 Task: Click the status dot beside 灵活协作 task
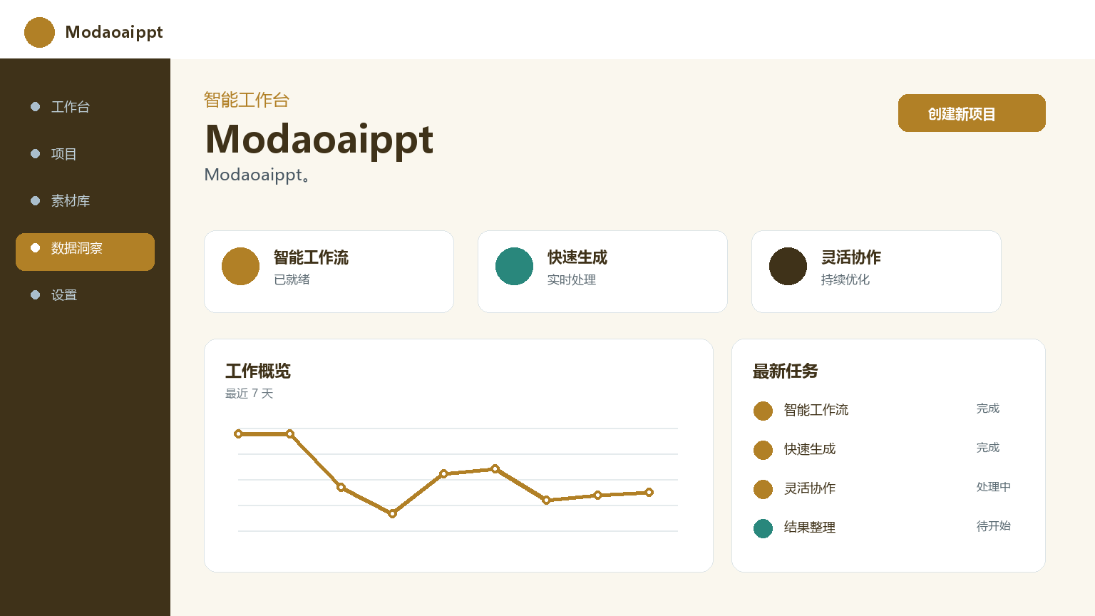[x=763, y=489]
